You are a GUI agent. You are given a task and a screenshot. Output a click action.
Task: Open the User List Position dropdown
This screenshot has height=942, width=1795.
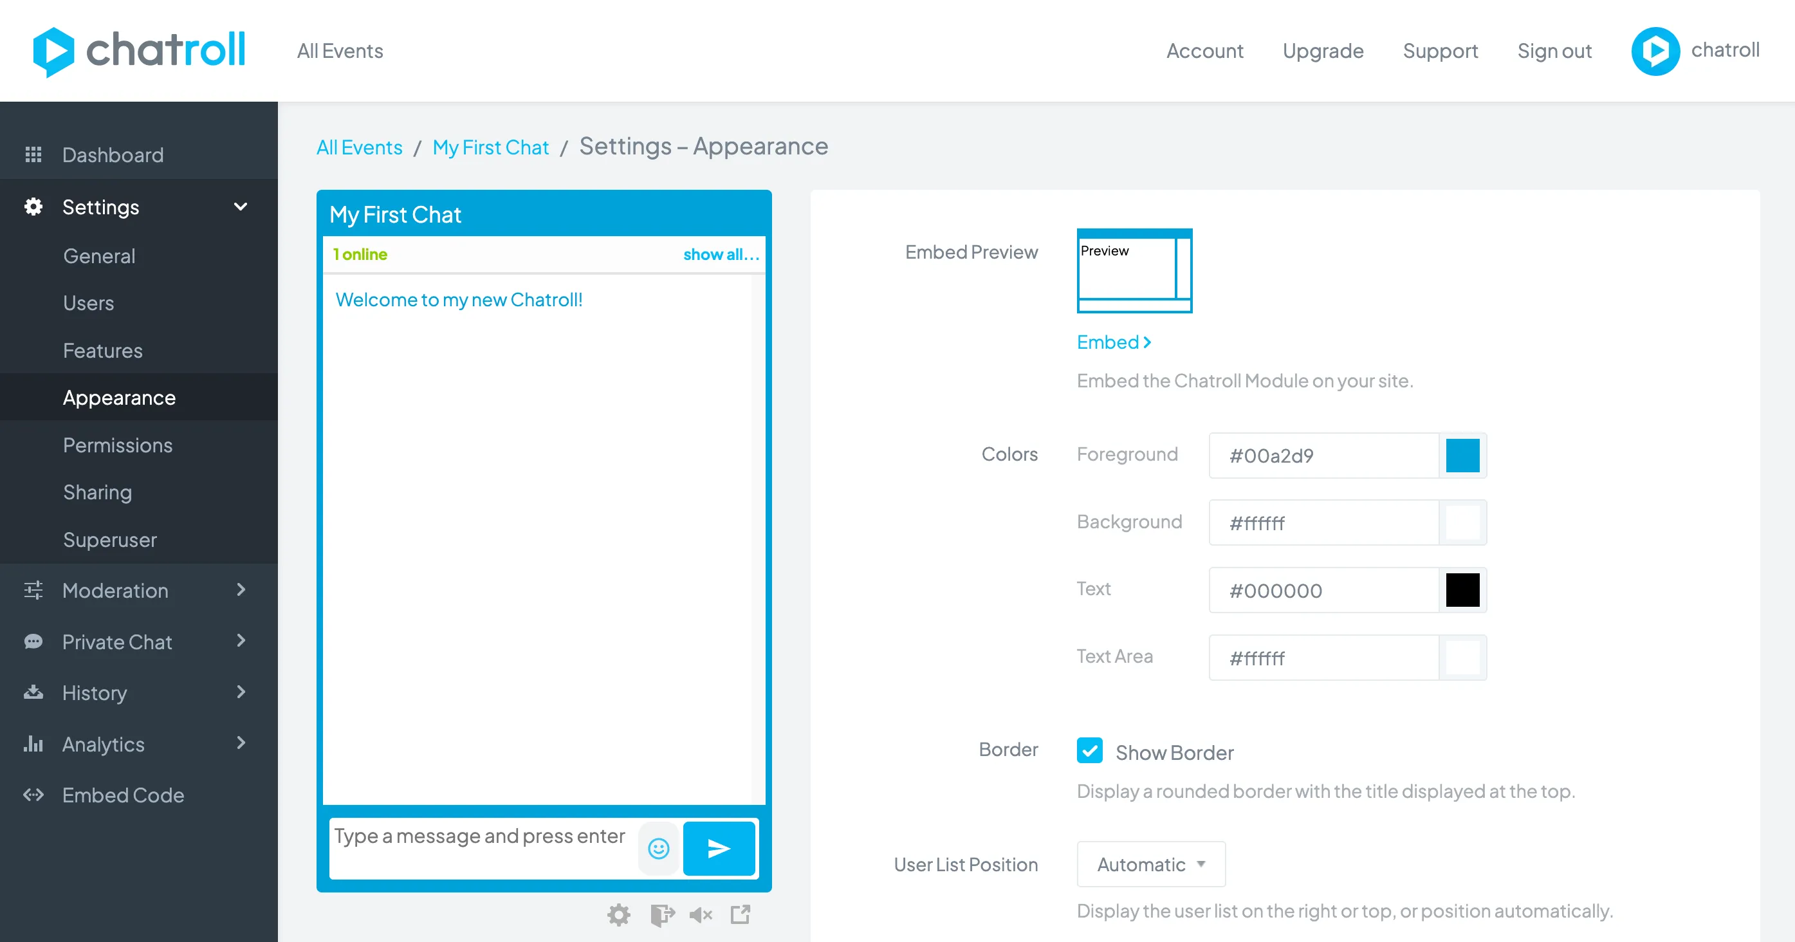coord(1151,864)
